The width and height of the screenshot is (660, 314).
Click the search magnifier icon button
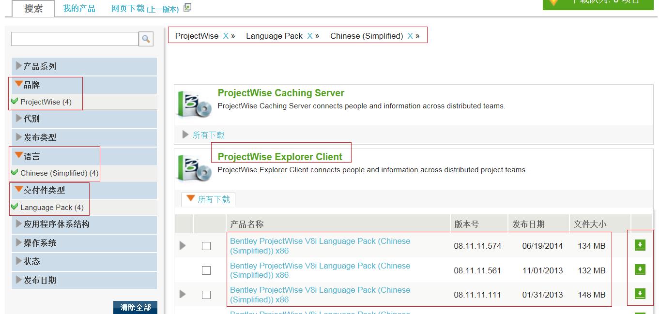pos(146,39)
